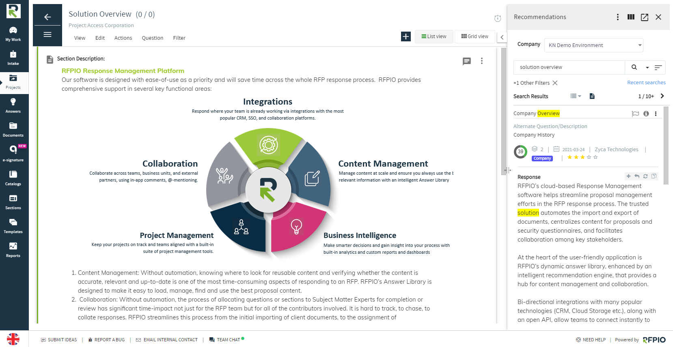Open search sort and filter options icon
Screen dimensions: 673x347
coord(658,67)
